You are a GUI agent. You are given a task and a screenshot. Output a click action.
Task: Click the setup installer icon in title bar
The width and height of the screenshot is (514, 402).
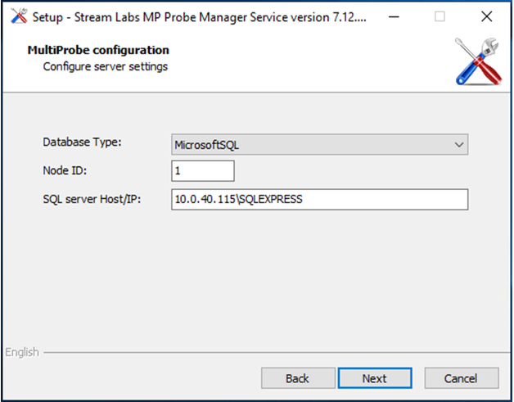17,16
